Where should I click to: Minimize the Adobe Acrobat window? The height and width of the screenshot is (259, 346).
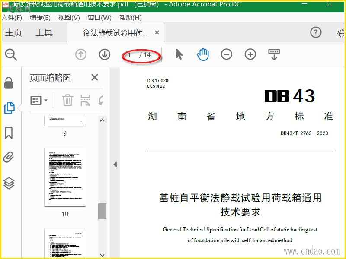(305, 4)
